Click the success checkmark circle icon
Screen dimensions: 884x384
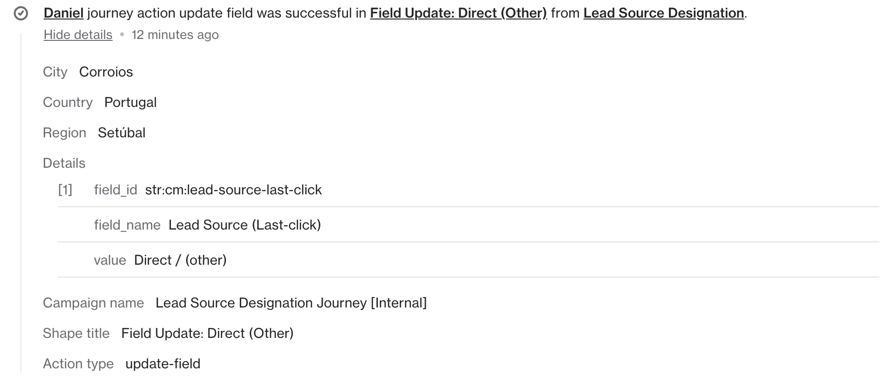pos(21,14)
